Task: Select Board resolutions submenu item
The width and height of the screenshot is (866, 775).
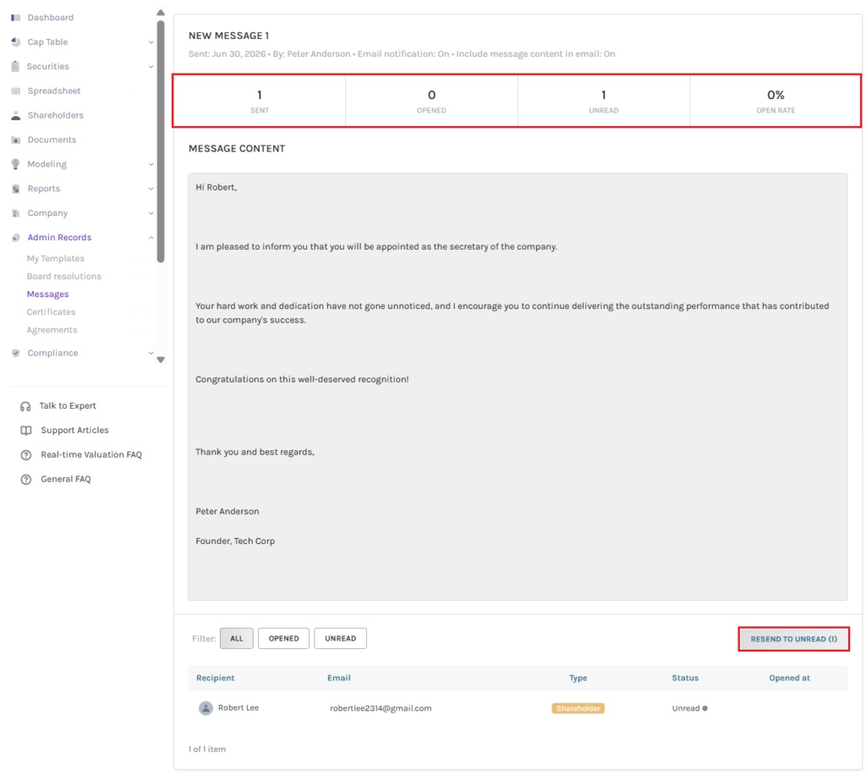Action: click(x=64, y=276)
